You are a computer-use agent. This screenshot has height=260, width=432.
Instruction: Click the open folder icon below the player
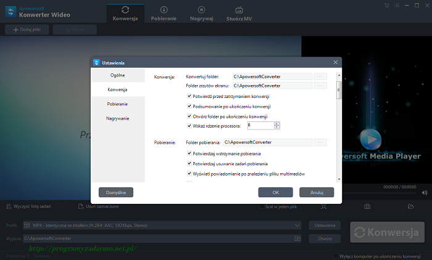410,206
